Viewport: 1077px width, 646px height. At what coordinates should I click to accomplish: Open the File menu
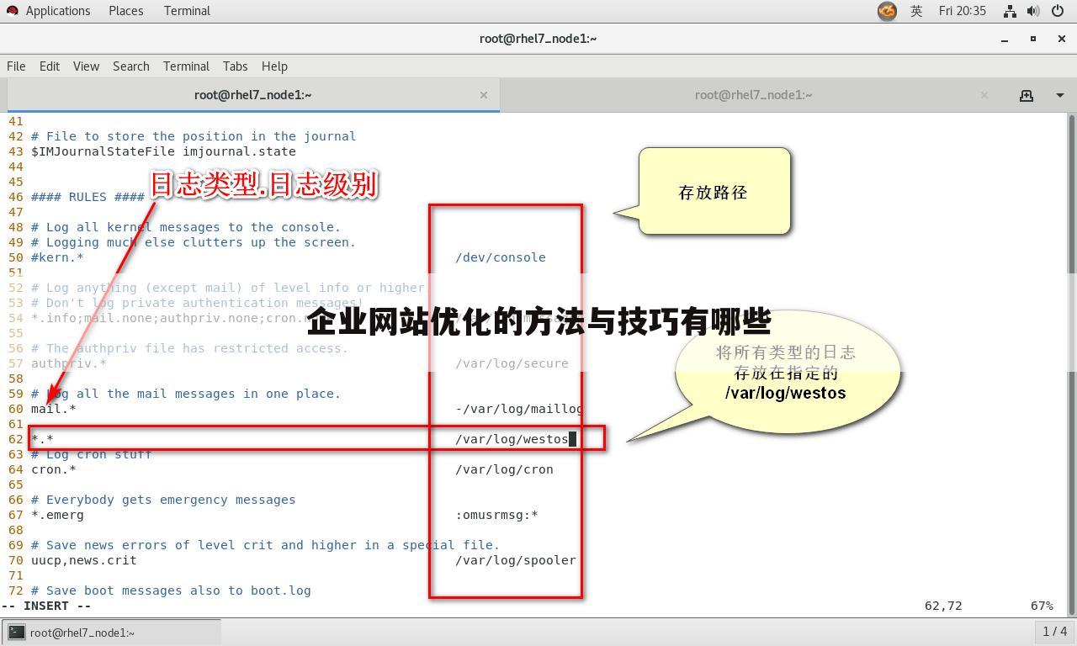coord(16,66)
